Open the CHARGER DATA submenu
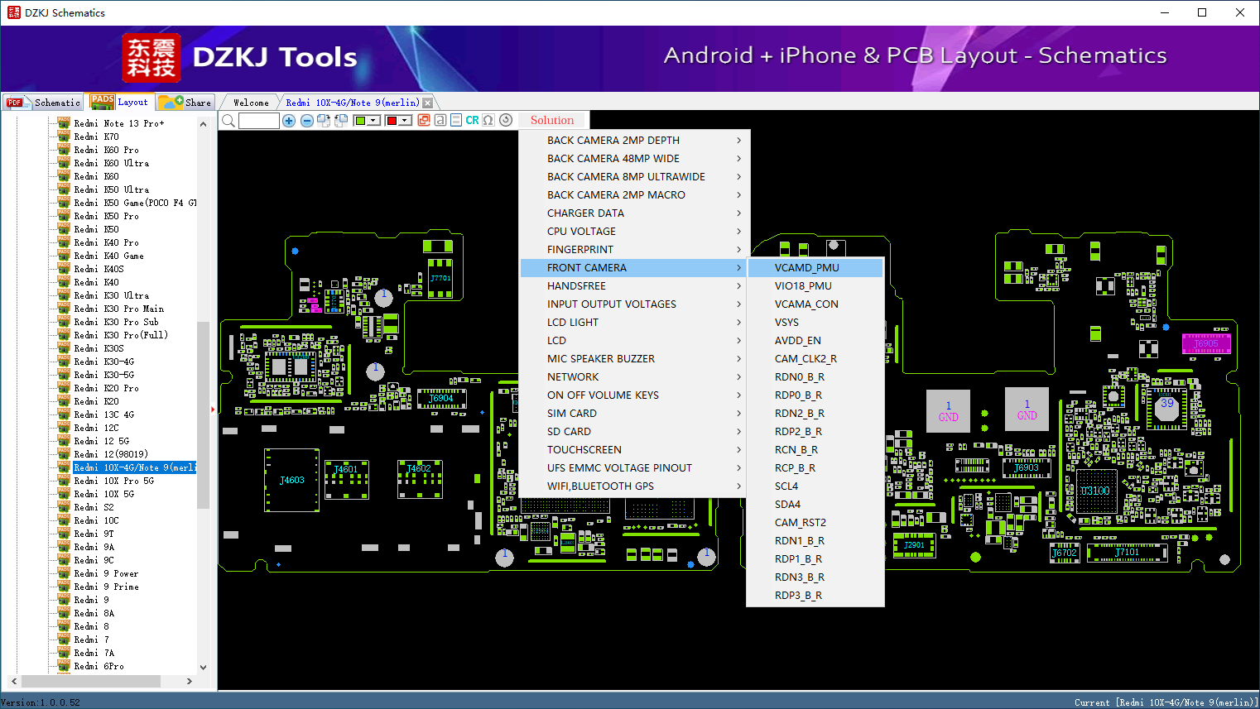 pyautogui.click(x=635, y=213)
